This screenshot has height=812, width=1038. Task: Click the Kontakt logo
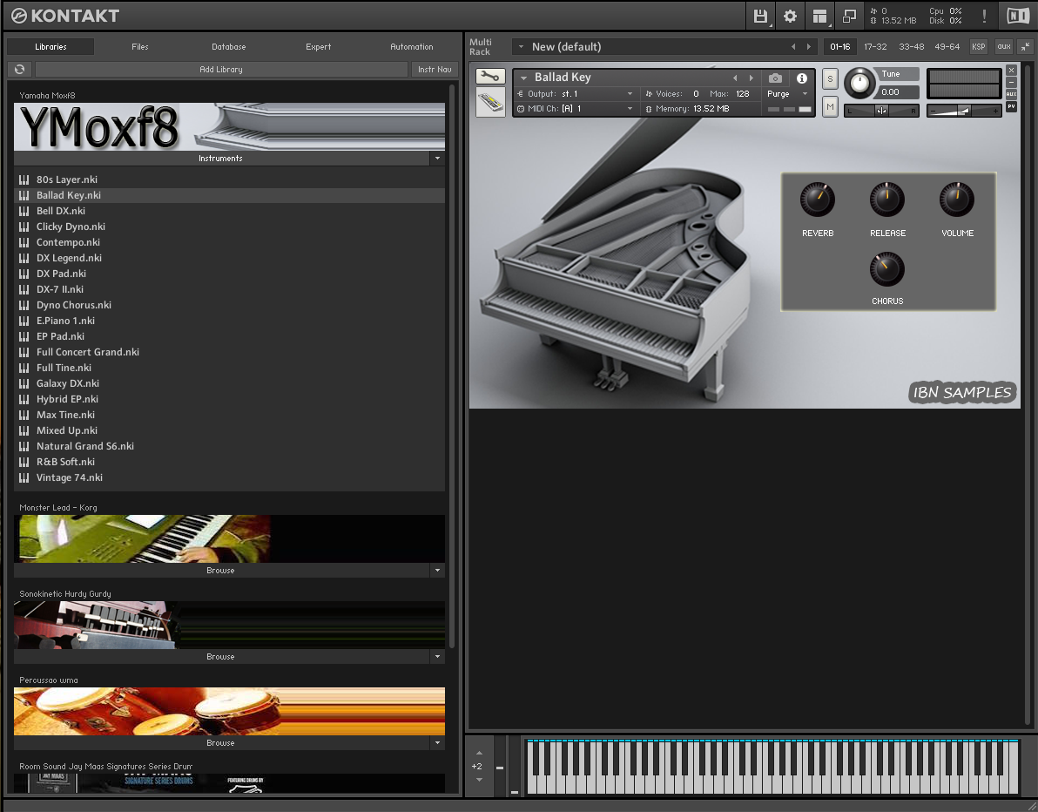(65, 16)
